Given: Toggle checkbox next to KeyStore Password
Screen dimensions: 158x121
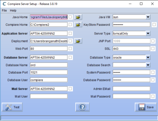Looking at the screenshot, I should (154, 25).
